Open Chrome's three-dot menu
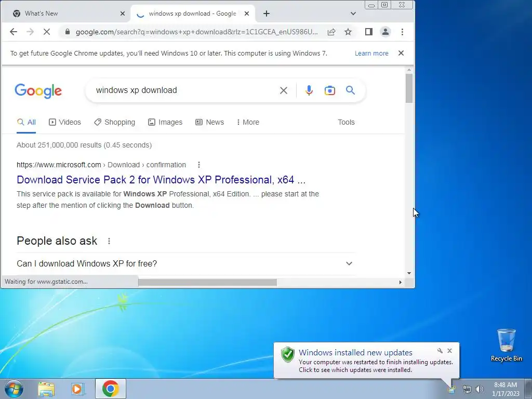Screen dimensions: 532x399 (403, 32)
